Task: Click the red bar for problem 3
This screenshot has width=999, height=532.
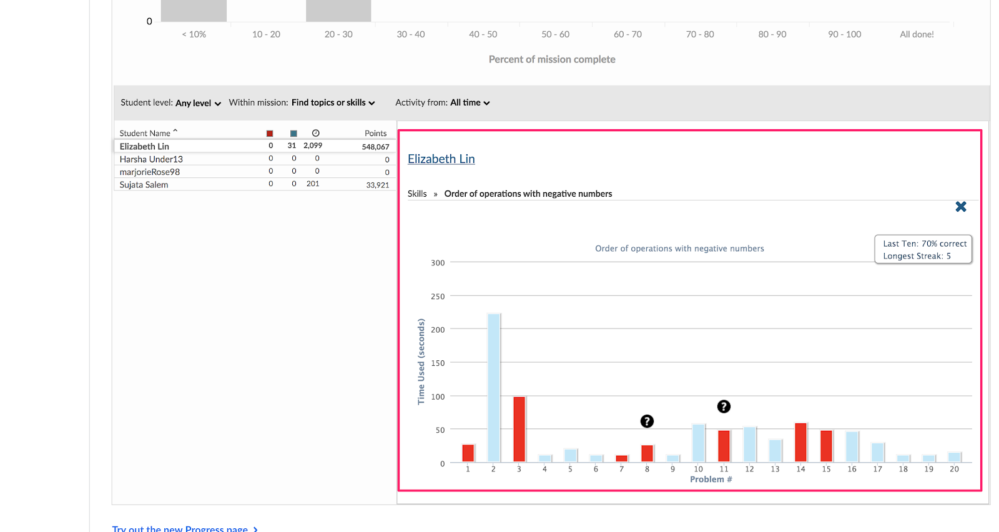Action: click(519, 429)
